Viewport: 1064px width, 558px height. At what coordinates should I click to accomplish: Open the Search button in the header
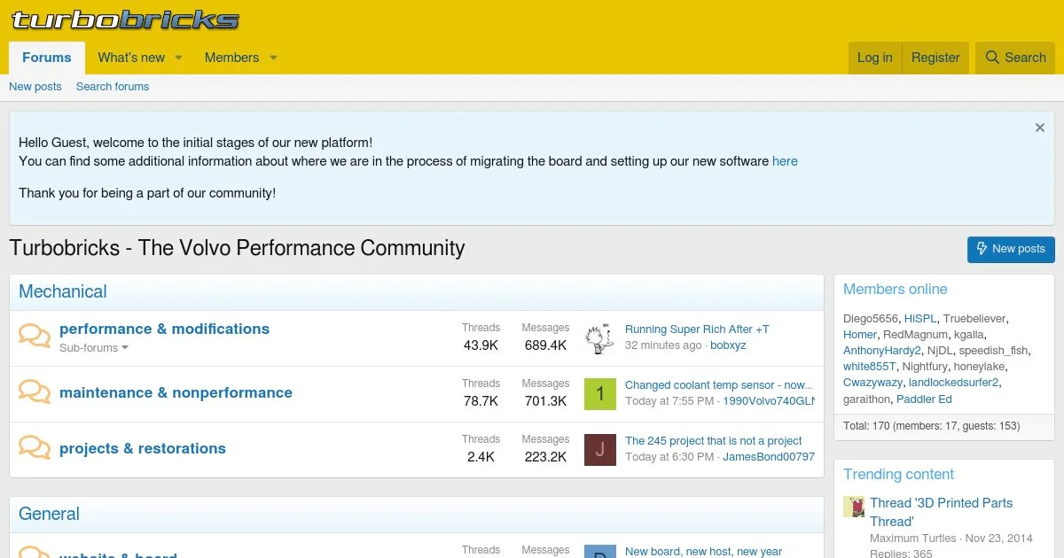pos(1015,58)
